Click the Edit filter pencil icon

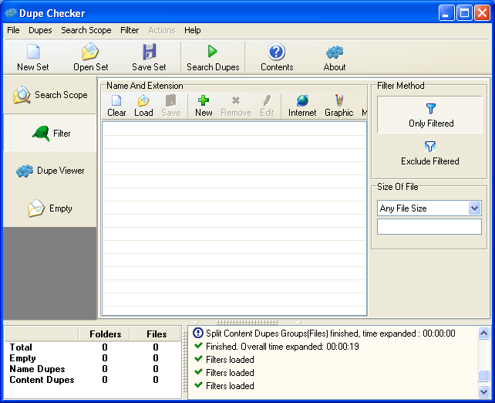click(x=267, y=100)
